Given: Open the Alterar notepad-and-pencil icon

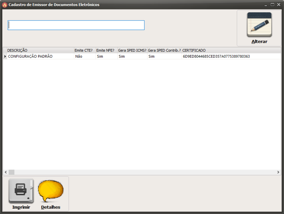Looking at the screenshot, I should 259,25.
